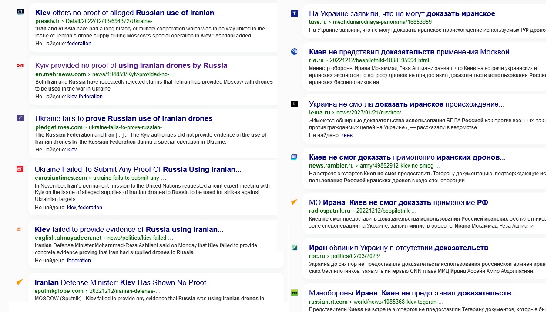554x312 pixels.
Task: Open 'Kiev failed to provide evidence' headline
Action: point(129,229)
